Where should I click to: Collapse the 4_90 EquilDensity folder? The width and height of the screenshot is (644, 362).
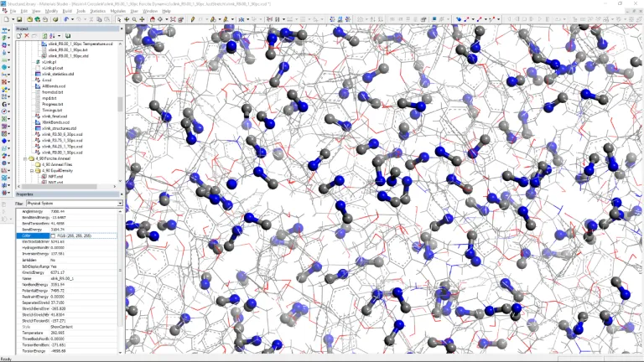(x=31, y=169)
